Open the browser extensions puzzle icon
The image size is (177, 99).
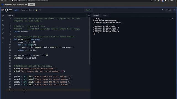click(x=165, y=1)
